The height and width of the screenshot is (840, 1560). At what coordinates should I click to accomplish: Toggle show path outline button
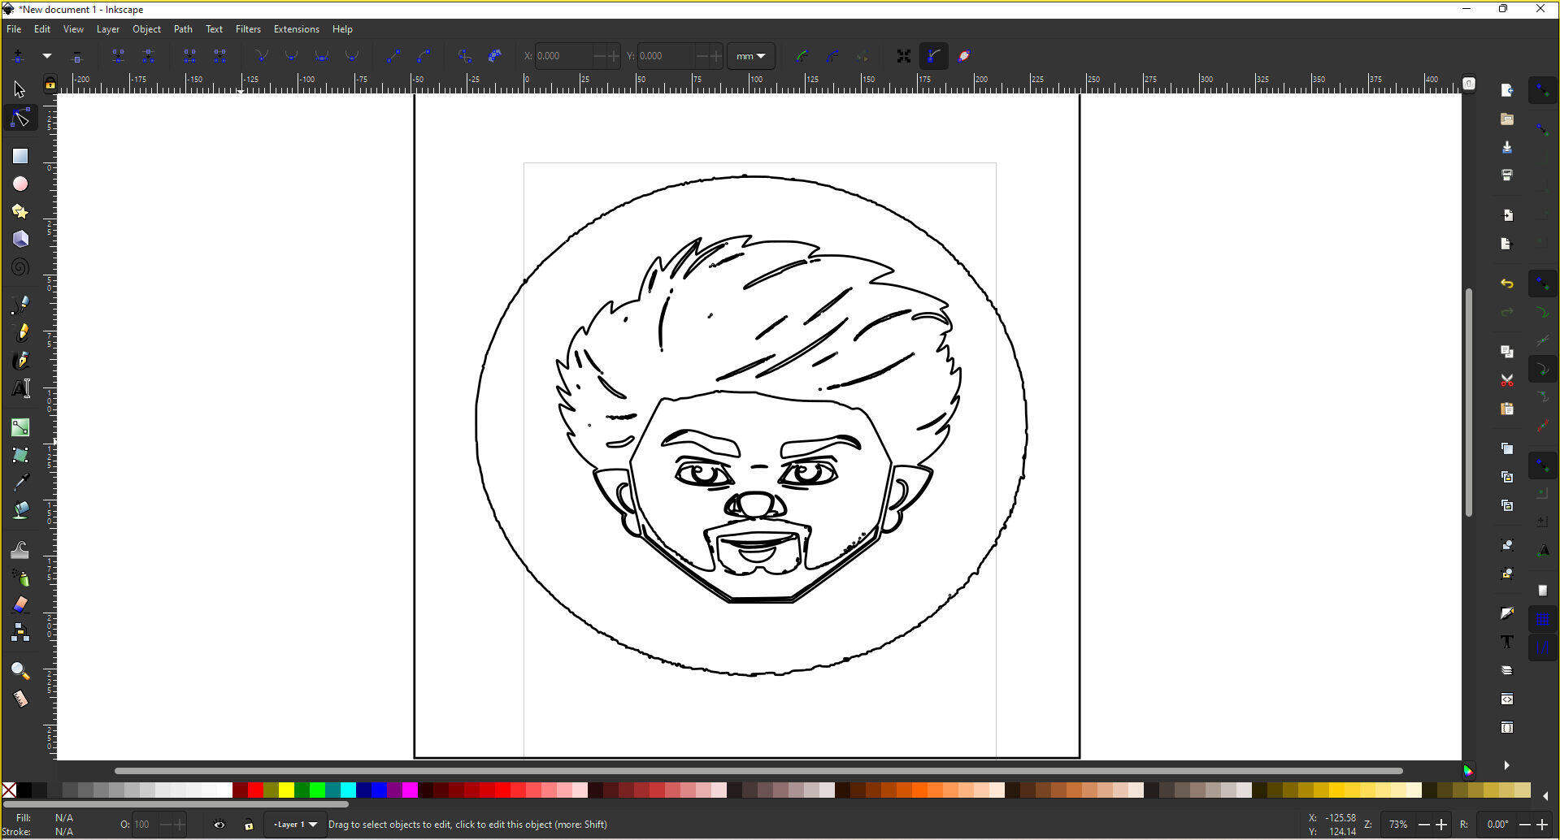tap(963, 56)
